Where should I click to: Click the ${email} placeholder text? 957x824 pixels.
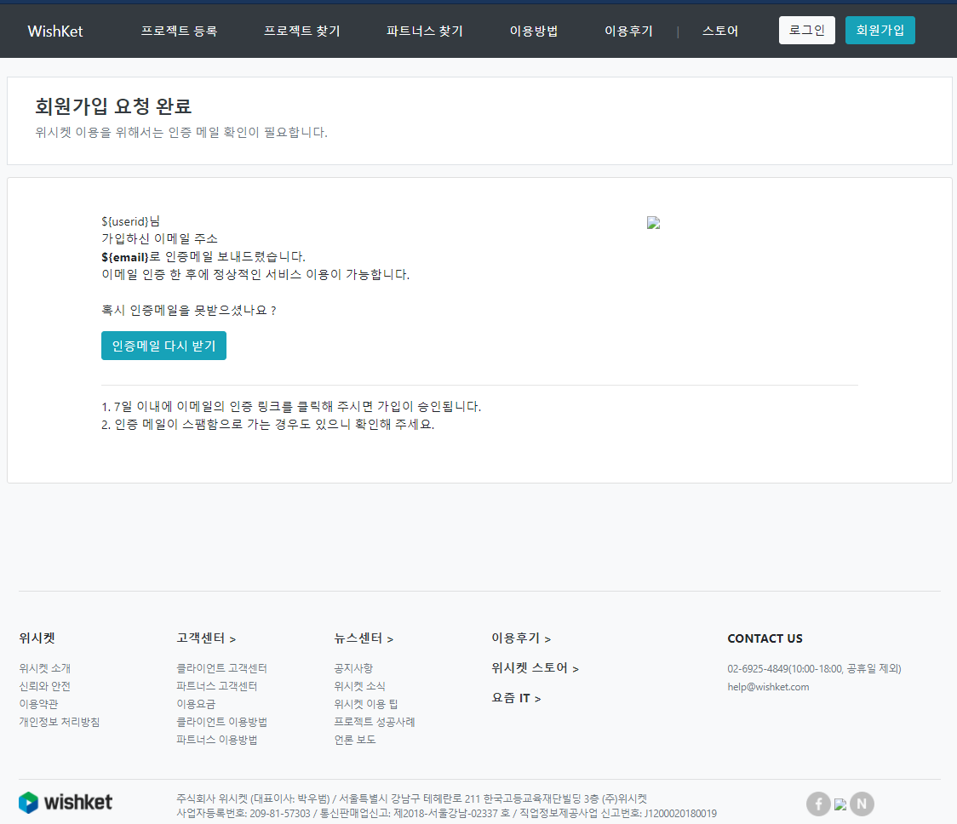click(125, 257)
